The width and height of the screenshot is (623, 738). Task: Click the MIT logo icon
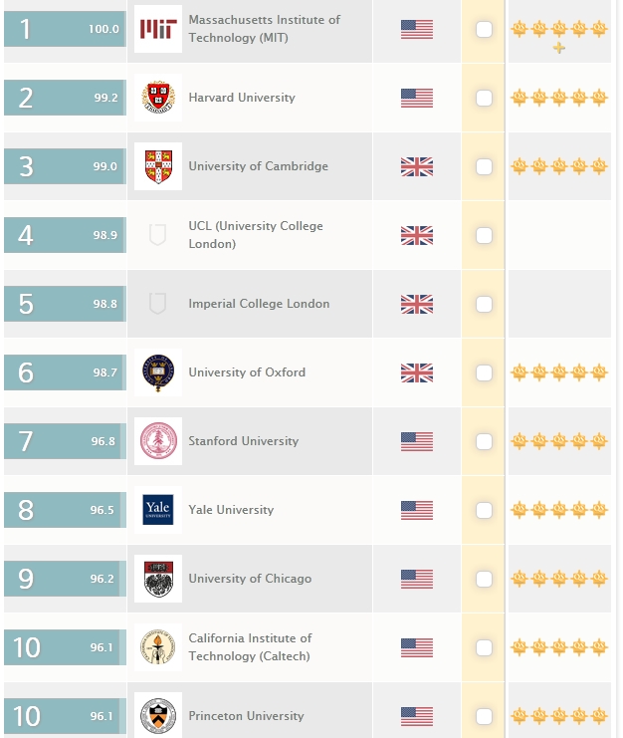pyautogui.click(x=157, y=29)
